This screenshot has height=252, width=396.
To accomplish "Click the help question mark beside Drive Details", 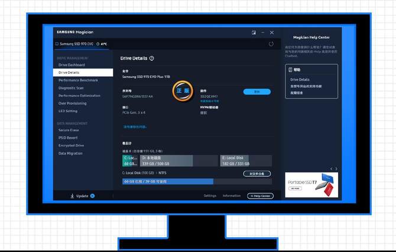I will click(152, 58).
